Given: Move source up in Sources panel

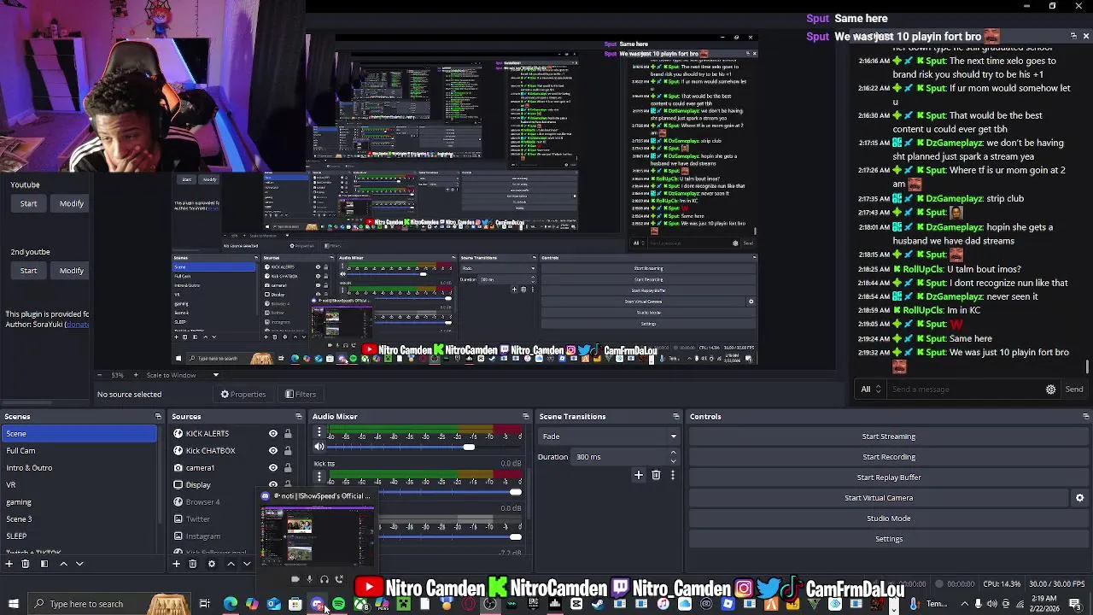Looking at the screenshot, I should (231, 564).
